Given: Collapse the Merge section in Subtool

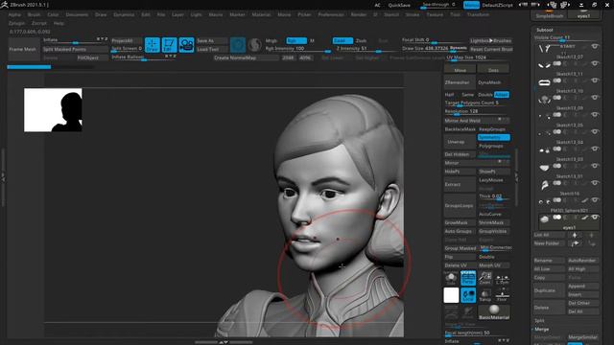Looking at the screenshot, I should [x=541, y=330].
